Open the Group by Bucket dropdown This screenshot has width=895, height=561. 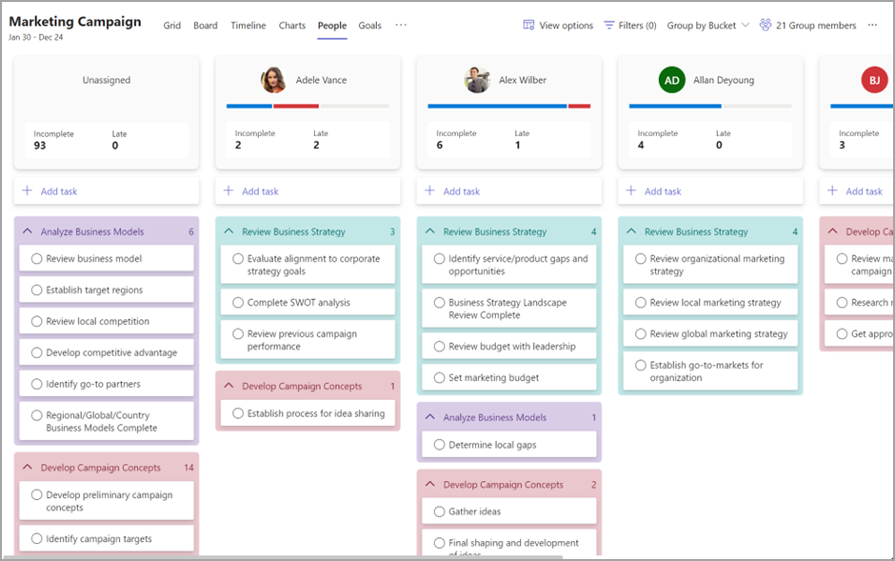(708, 26)
